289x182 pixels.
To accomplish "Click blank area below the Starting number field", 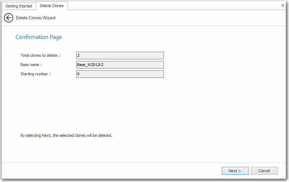I will coord(120,100).
